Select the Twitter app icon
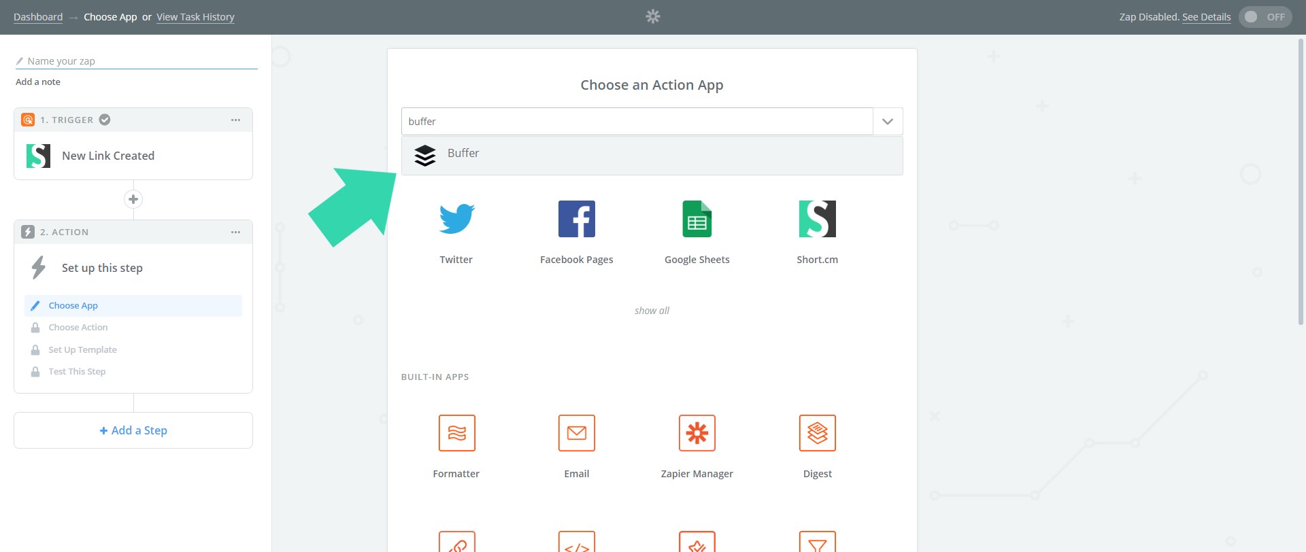Image resolution: width=1306 pixels, height=552 pixels. click(x=456, y=220)
